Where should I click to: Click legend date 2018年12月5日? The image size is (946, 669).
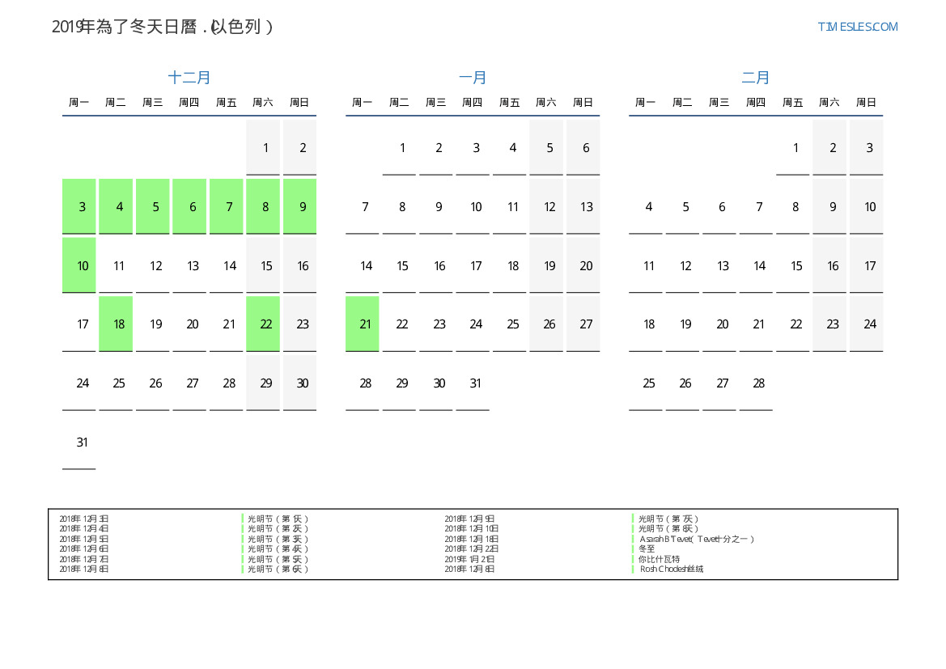point(84,539)
